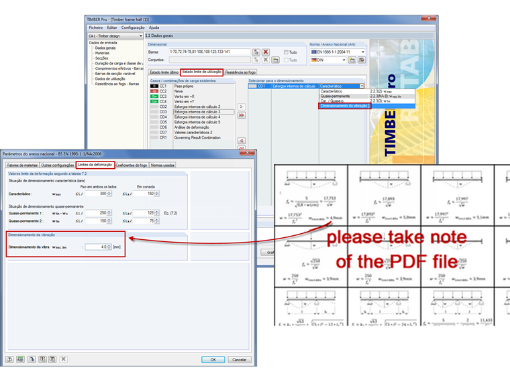
Task: Click the Característico Fixo em ambos spinner arrows
Action: pyautogui.click(x=109, y=194)
